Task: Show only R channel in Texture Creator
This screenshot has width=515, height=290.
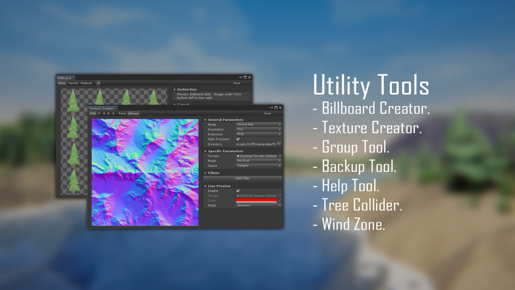Action: [99, 113]
